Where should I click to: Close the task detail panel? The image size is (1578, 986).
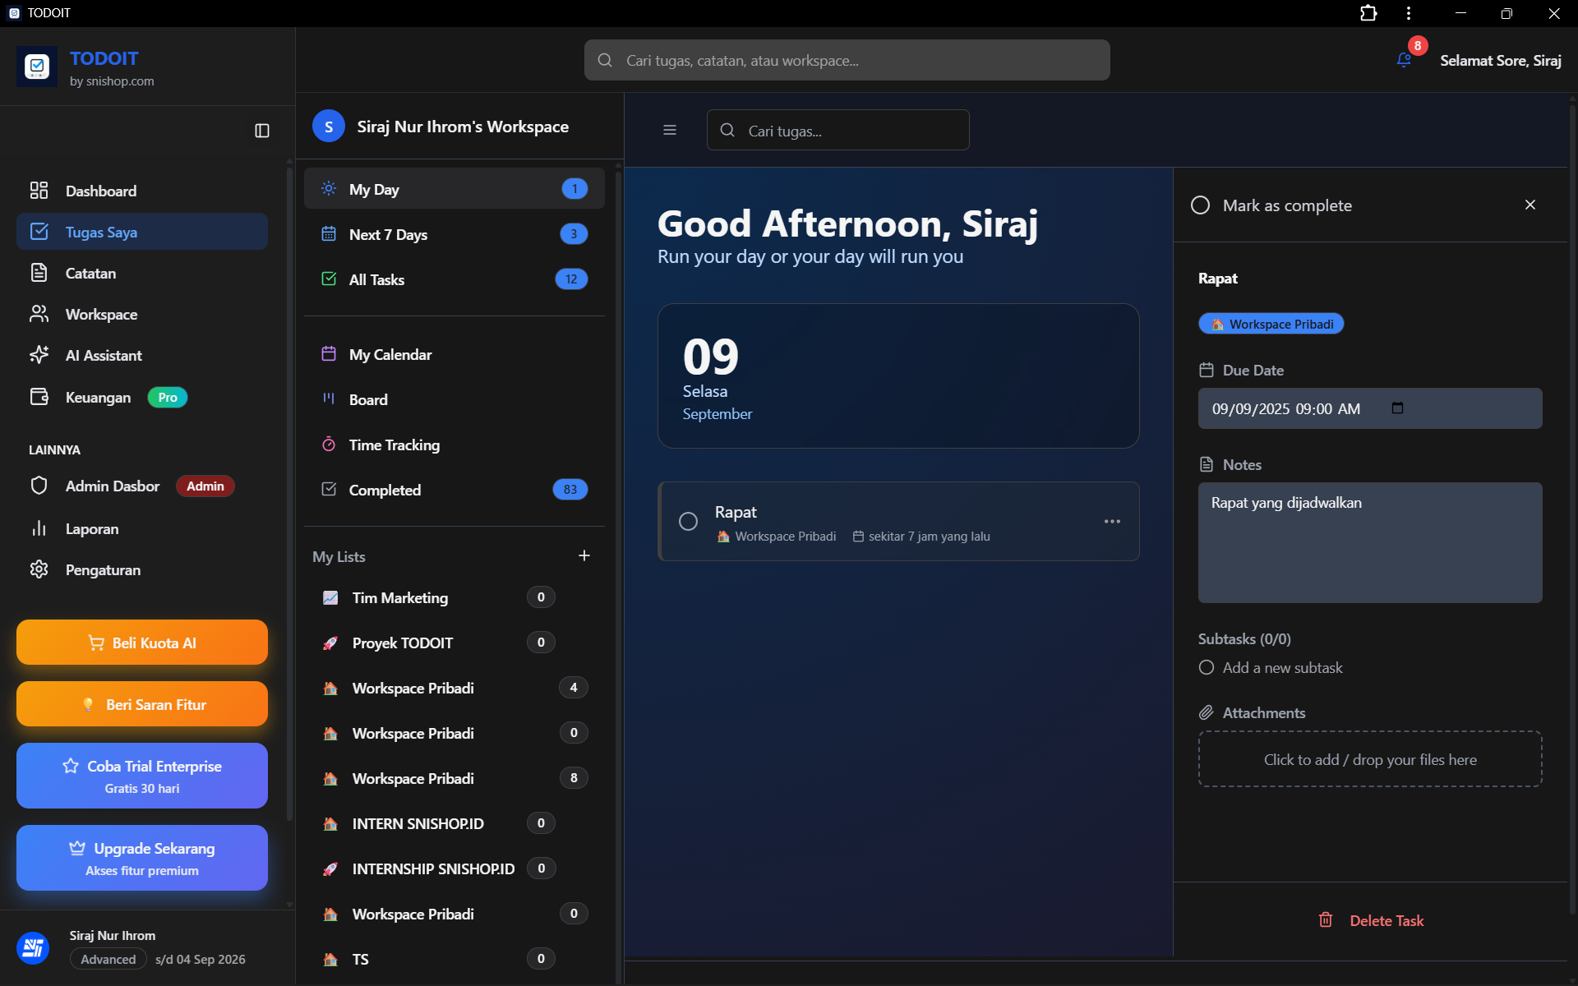[1530, 205]
